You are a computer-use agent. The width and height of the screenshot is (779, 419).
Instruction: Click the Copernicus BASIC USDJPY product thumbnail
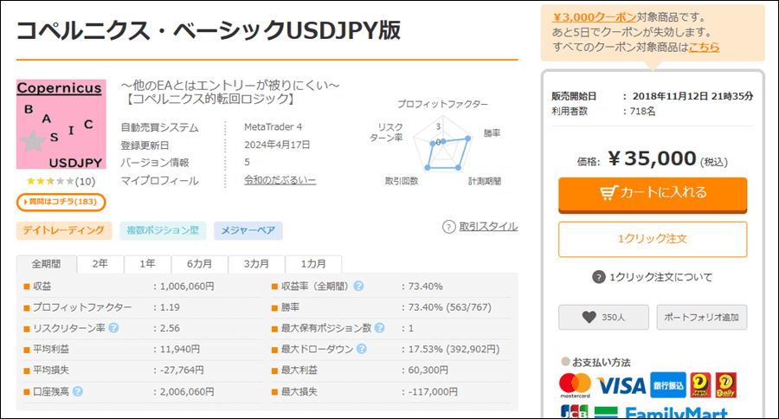click(x=61, y=125)
